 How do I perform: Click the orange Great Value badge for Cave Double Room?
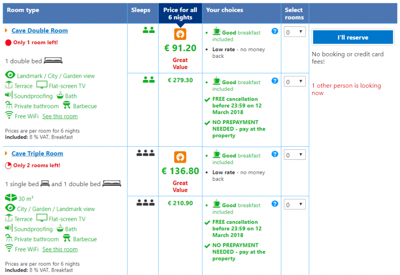(180, 34)
